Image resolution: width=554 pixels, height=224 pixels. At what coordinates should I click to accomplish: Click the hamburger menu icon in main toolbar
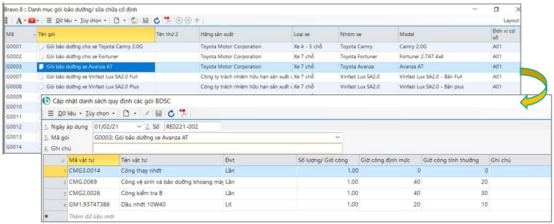(x=49, y=20)
